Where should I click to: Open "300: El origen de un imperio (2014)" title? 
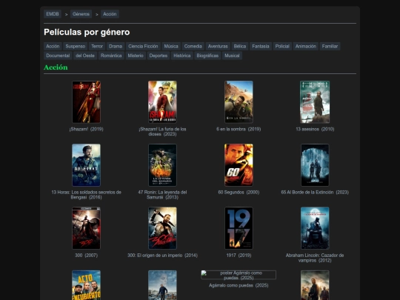tap(162, 255)
